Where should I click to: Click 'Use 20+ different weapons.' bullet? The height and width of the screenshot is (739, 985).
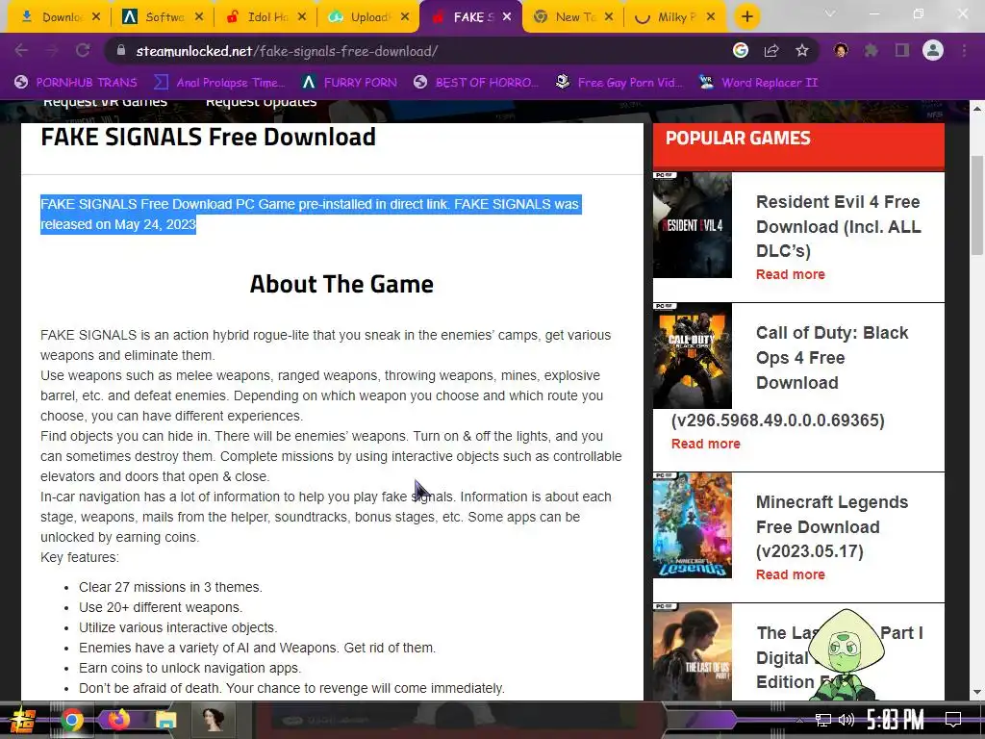click(161, 608)
